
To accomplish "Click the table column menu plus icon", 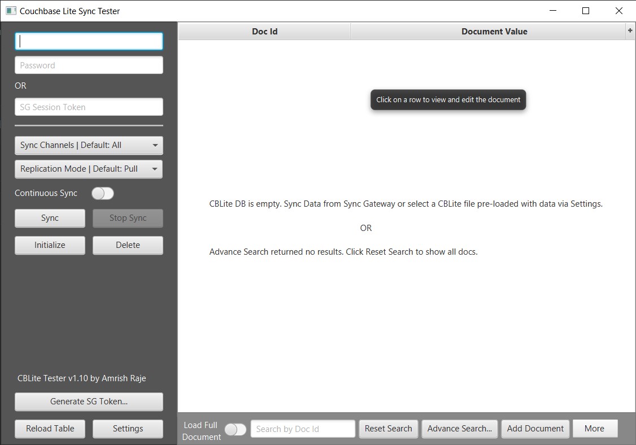I will point(630,32).
